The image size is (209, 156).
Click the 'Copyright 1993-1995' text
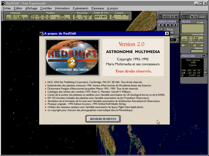(x=133, y=59)
